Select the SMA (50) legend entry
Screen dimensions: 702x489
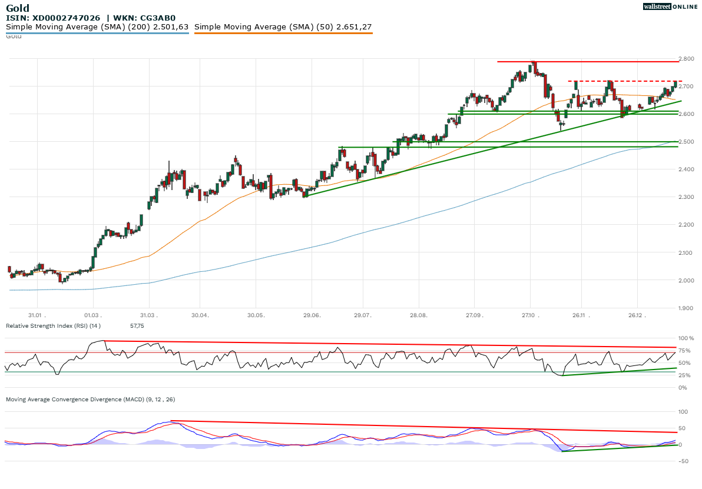283,27
